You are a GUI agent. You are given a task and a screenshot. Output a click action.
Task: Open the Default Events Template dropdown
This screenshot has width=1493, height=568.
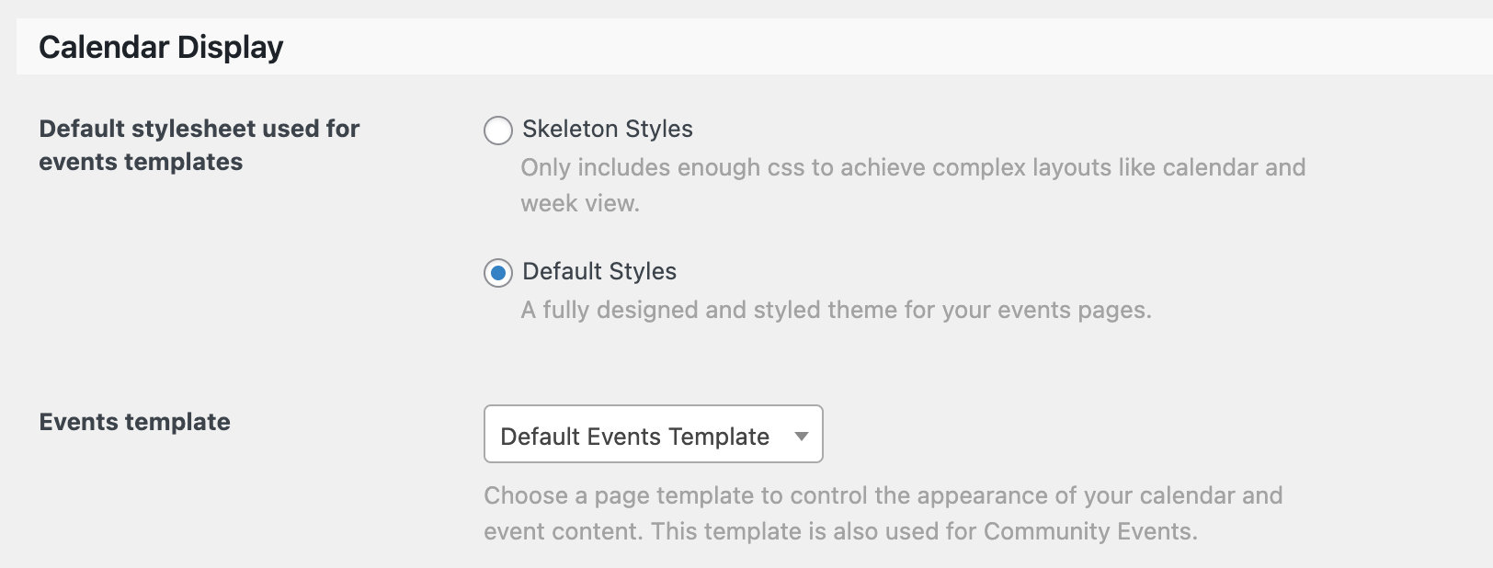(x=653, y=434)
